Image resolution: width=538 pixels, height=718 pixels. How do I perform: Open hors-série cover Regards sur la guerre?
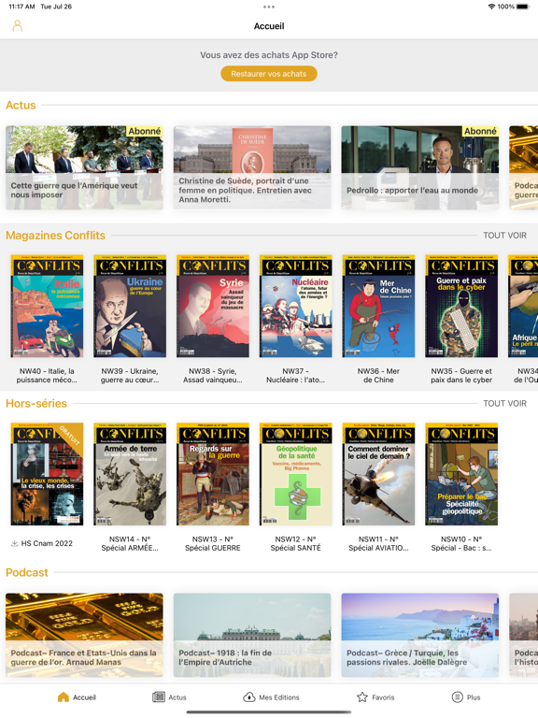coord(213,474)
